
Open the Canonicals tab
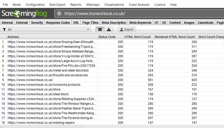point(205,22)
